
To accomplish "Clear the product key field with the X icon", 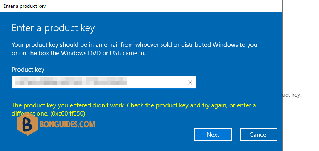I will 190,83.
